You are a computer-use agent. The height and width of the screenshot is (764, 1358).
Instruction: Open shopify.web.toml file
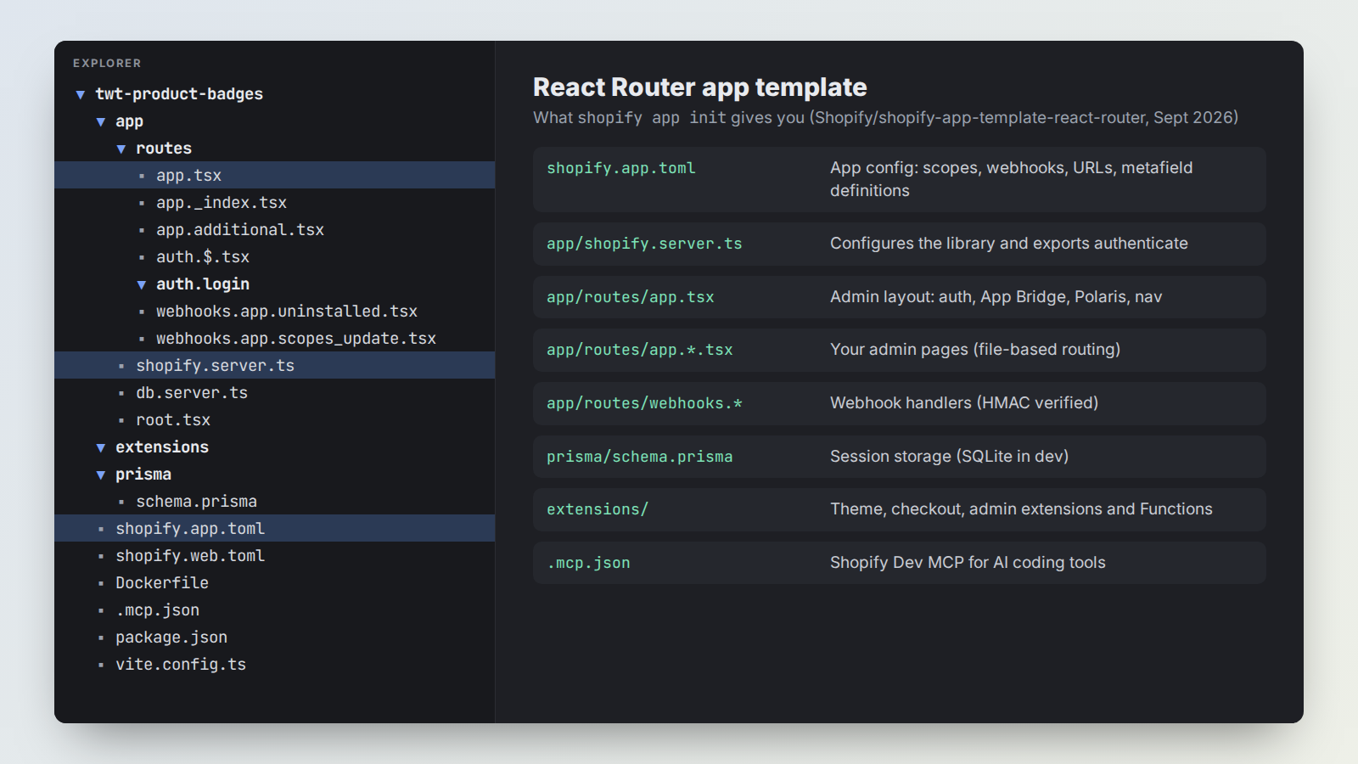(x=190, y=556)
